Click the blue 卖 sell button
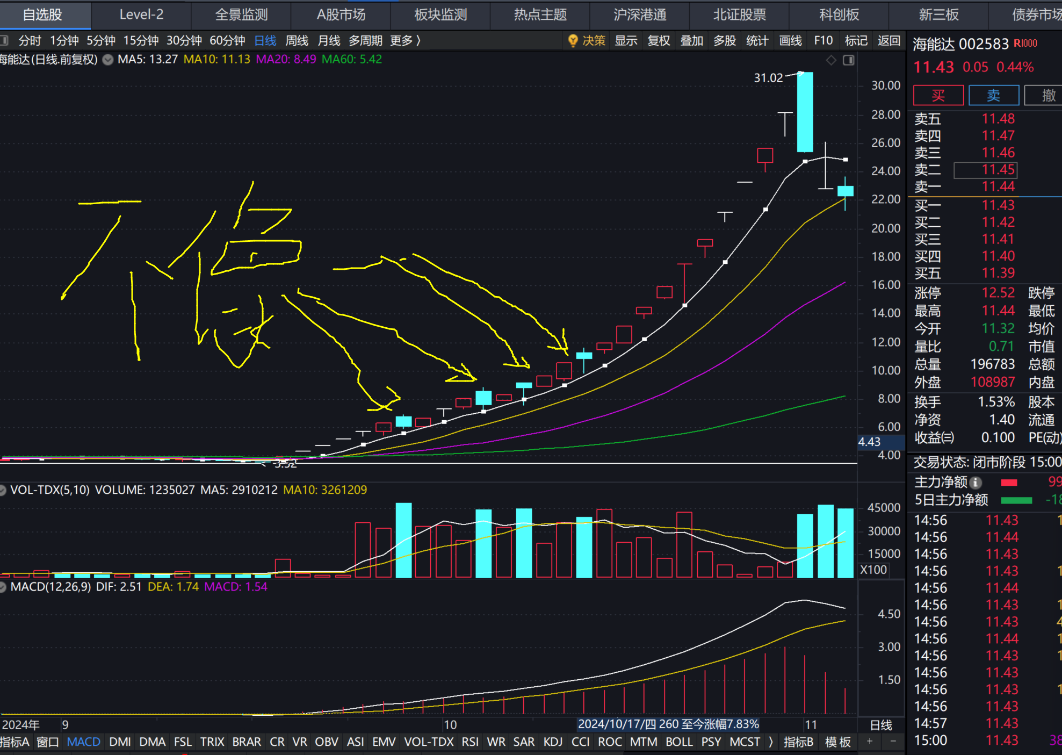This screenshot has width=1062, height=755. (x=993, y=96)
